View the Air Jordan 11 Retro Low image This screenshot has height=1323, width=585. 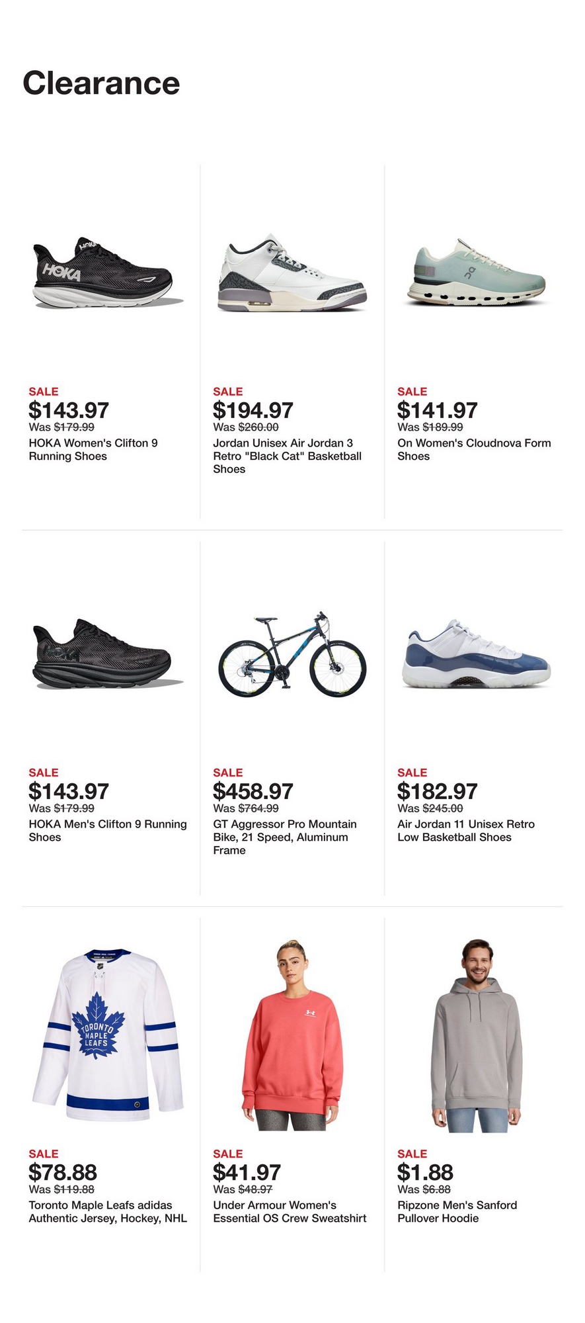476,655
